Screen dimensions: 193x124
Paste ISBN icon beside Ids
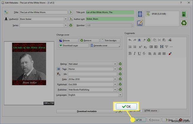tap(58, 74)
